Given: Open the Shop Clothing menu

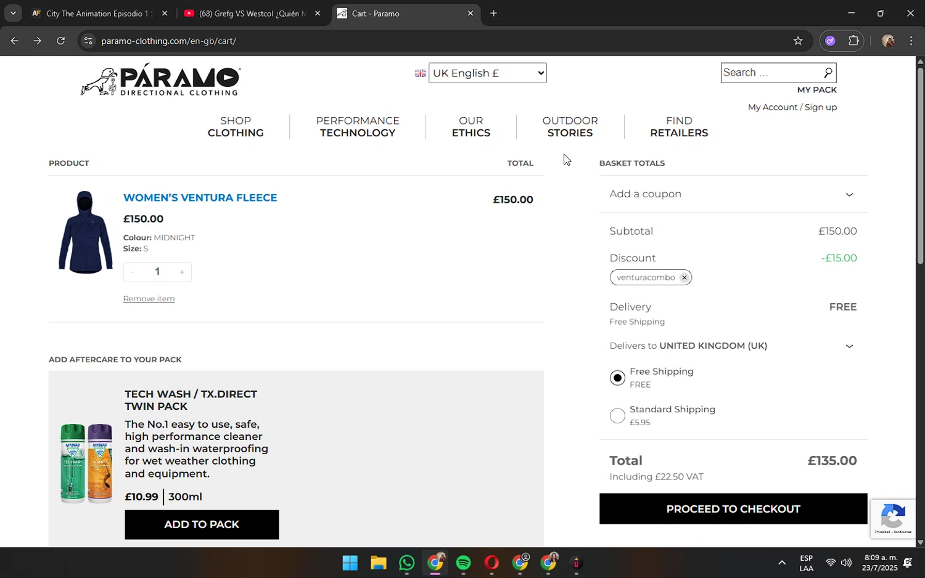Looking at the screenshot, I should [x=236, y=127].
